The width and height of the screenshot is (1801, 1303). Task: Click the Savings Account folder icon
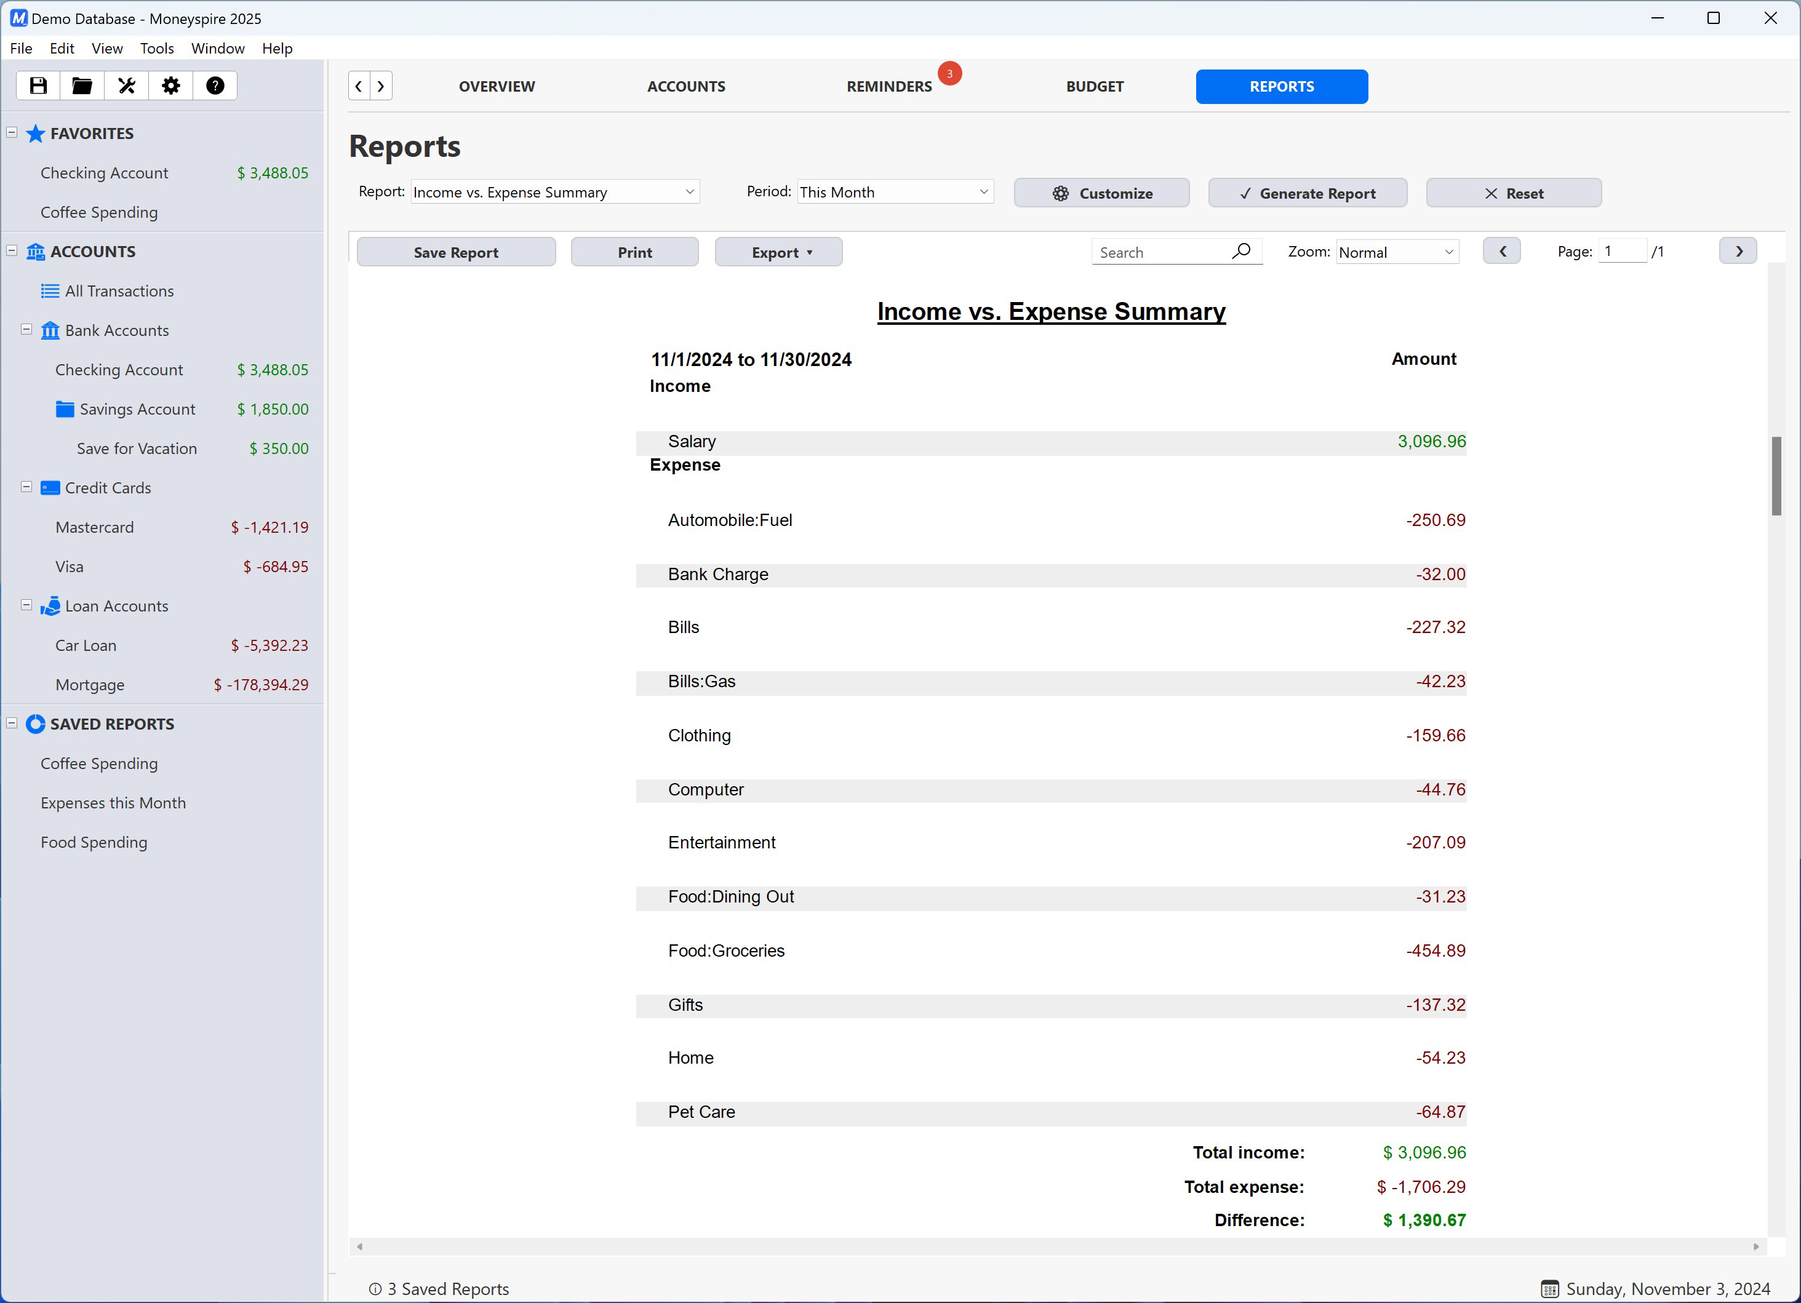pyautogui.click(x=65, y=409)
